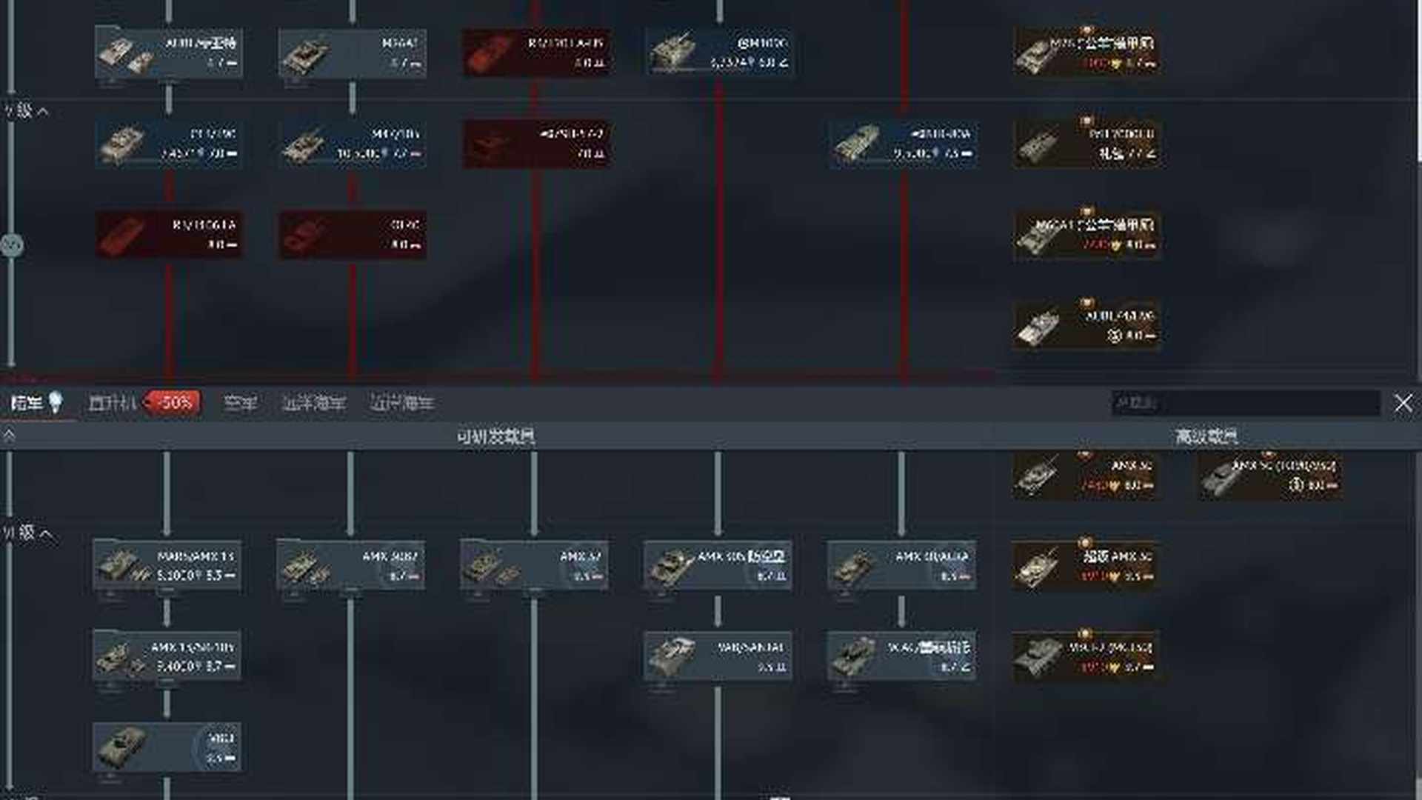
Task: Collapse the tree with the header's double chevron
Action: pyautogui.click(x=9, y=436)
